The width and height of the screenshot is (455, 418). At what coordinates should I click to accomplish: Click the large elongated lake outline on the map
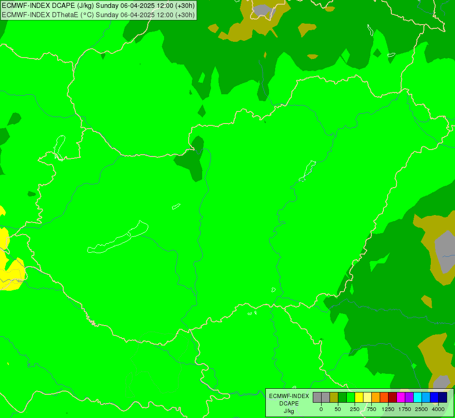pyautogui.click(x=118, y=237)
